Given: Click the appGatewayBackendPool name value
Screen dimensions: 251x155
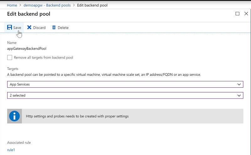Looking at the screenshot, I should (27, 49).
